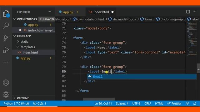
Task: Change file encoding UTF-8
Action: [x=136, y=104]
